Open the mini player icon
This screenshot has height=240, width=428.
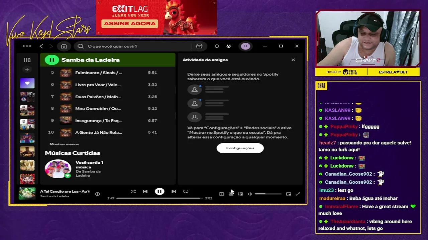pos(289,194)
